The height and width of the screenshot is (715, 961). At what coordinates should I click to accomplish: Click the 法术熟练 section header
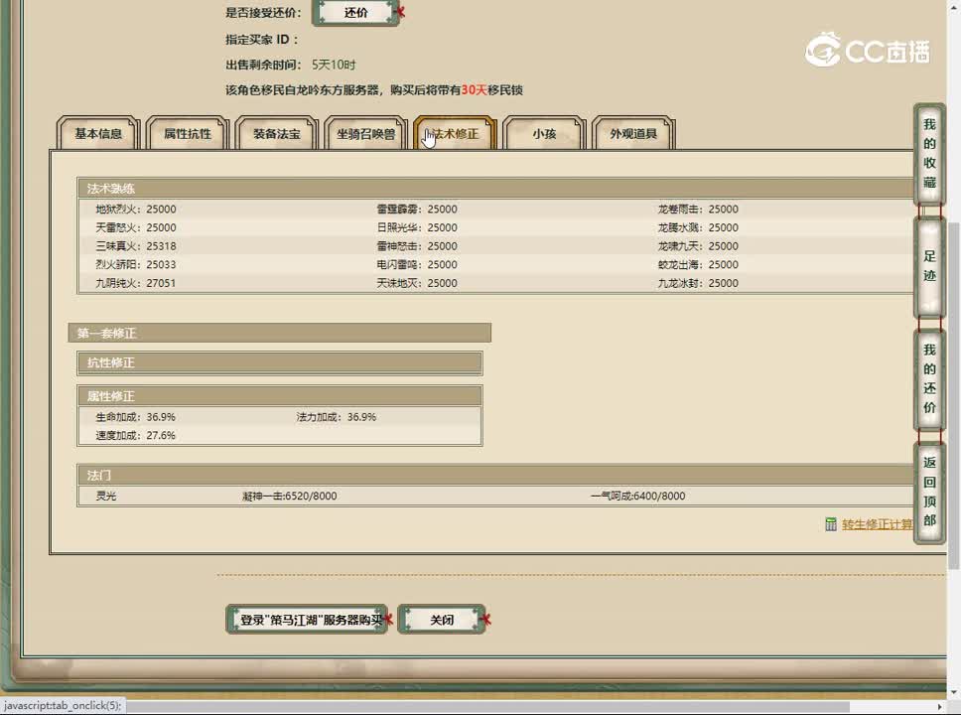(496, 188)
